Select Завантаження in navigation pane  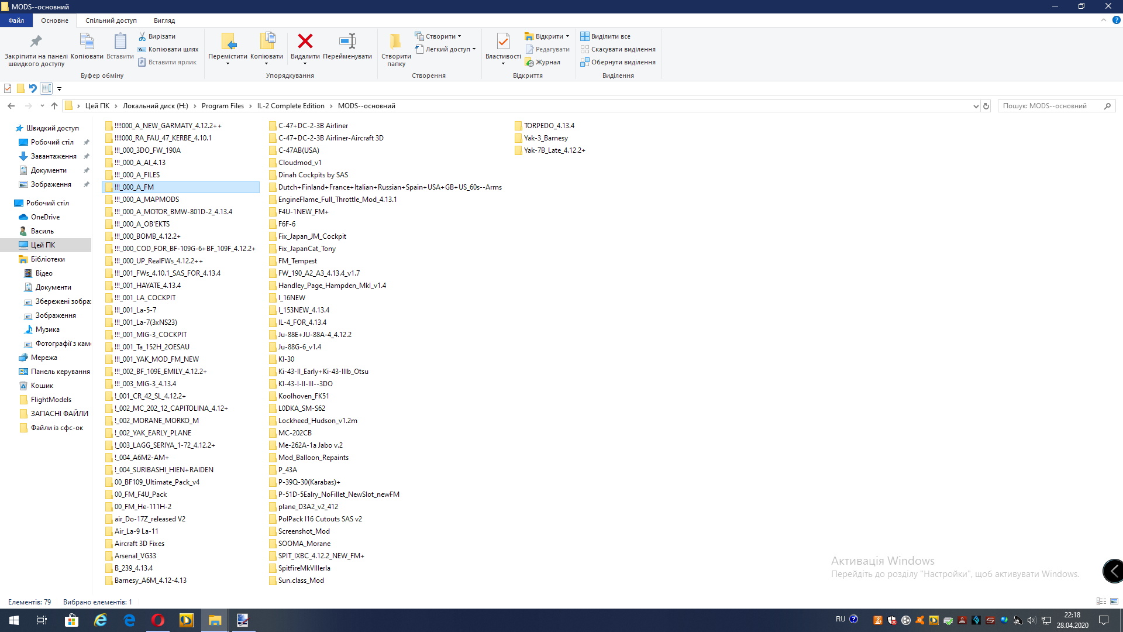53,156
